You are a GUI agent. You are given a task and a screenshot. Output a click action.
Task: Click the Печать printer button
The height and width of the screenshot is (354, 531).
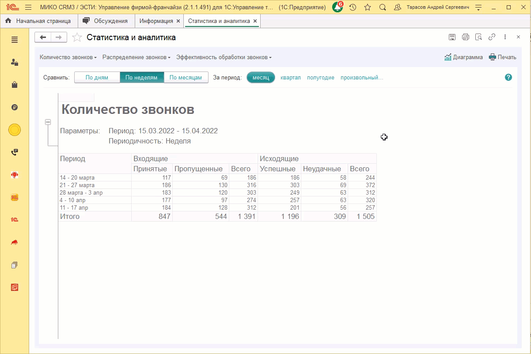pyautogui.click(x=502, y=57)
